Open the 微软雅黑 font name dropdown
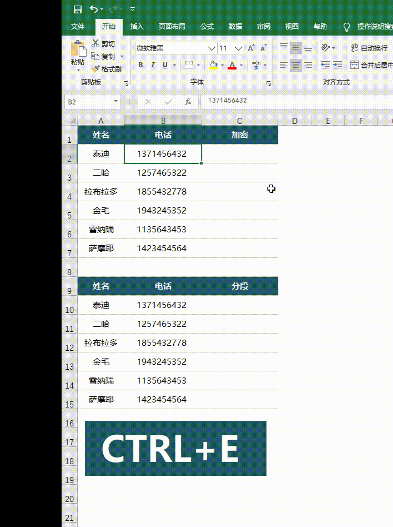 pos(211,48)
